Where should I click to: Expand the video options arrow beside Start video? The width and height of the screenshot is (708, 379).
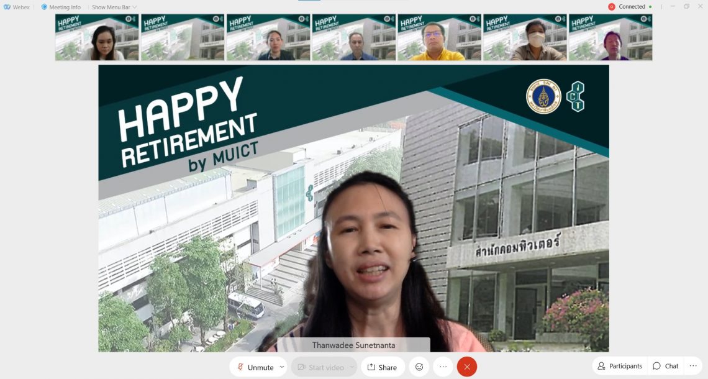352,367
